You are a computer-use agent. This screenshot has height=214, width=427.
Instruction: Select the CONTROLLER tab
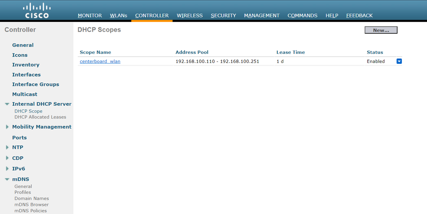coord(152,15)
